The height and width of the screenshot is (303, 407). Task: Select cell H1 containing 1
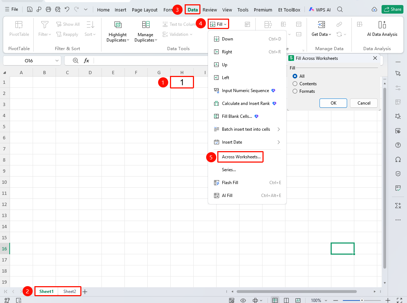coord(182,82)
